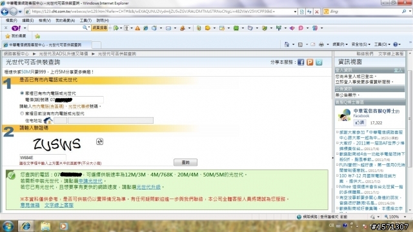This screenshot has width=413, height=232.
Task: Click the Bing search magnifier icon
Action: click(404, 12)
